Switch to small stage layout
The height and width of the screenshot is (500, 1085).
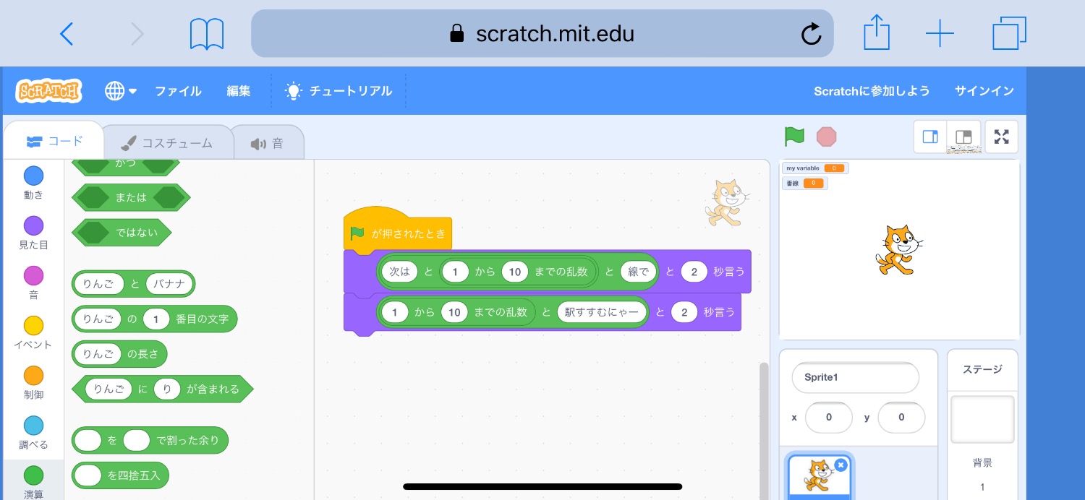931,137
